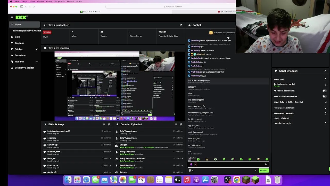Click Mustafa_5344 in activity feed

click(54, 152)
